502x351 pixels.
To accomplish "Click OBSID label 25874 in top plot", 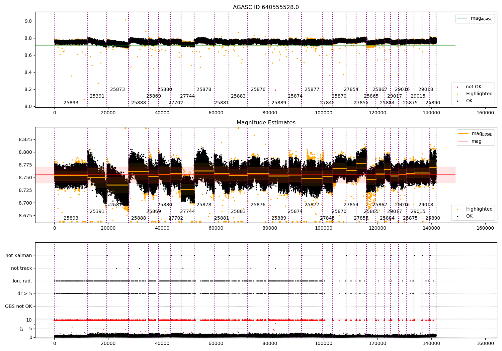I will coord(295,96).
